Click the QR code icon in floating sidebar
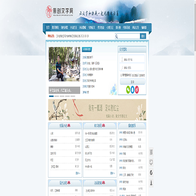This screenshot has width=196, height=196. point(151,152)
